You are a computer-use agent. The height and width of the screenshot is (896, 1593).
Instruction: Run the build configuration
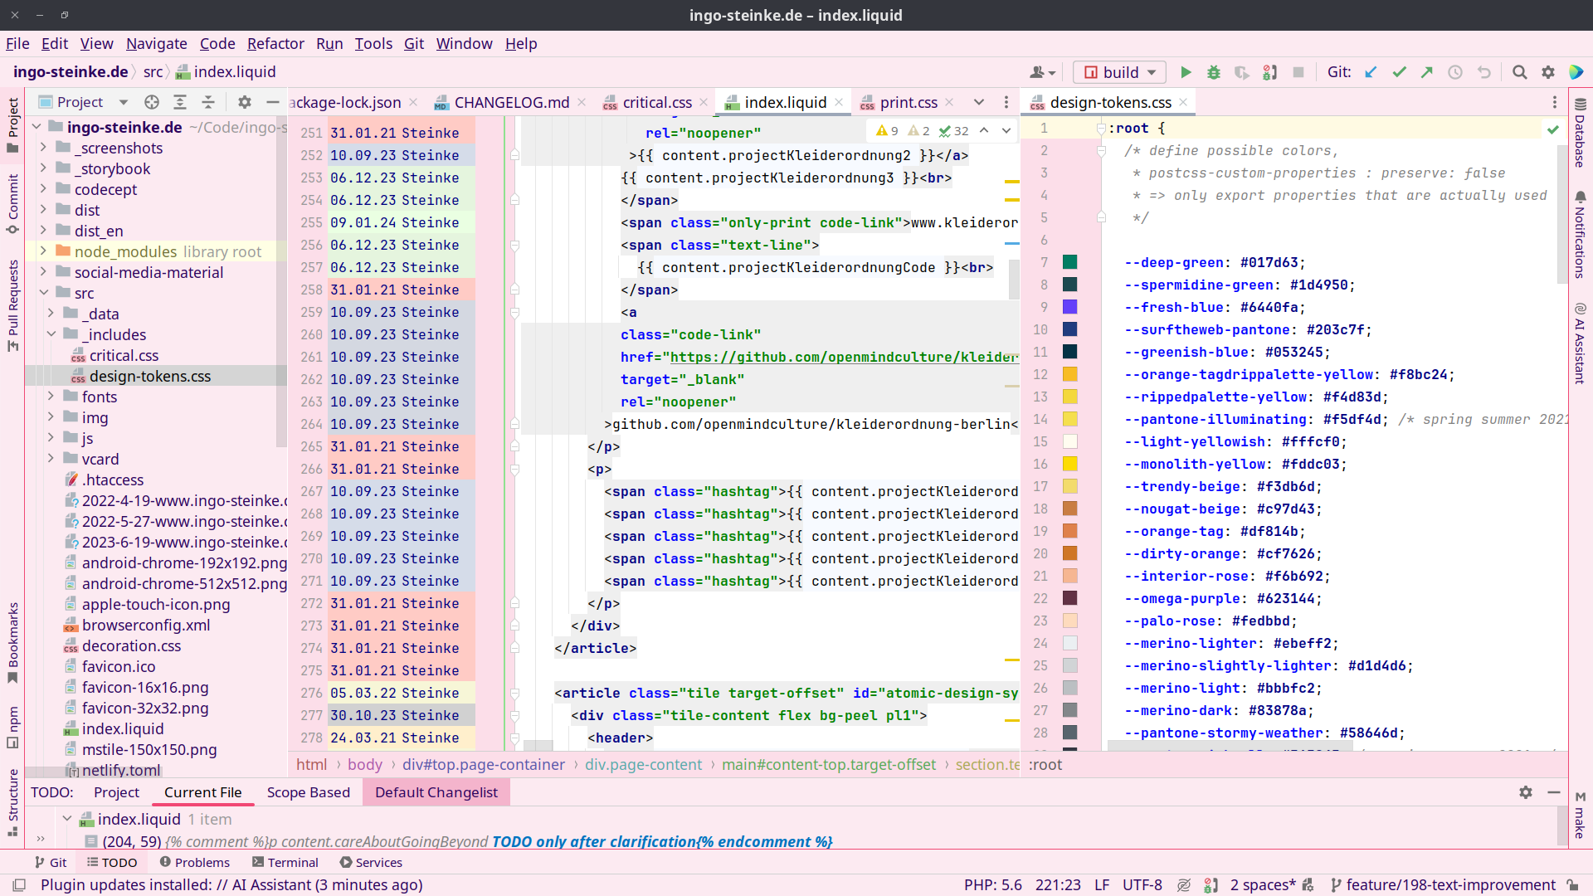1186,72
